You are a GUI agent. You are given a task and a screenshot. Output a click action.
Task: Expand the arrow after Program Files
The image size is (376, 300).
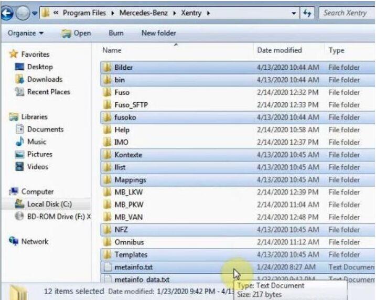point(113,13)
